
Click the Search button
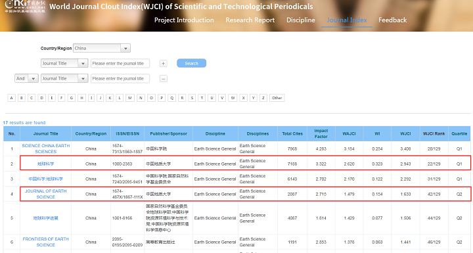click(191, 63)
